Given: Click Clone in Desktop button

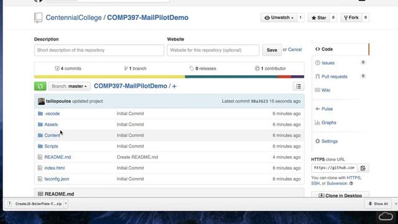Looking at the screenshot, I should [x=340, y=195].
